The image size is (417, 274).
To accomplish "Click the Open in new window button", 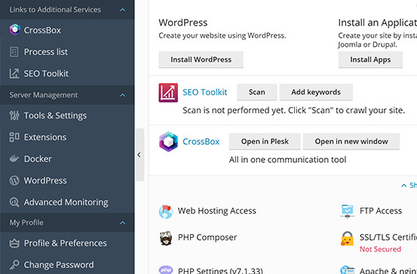I will point(351,141).
